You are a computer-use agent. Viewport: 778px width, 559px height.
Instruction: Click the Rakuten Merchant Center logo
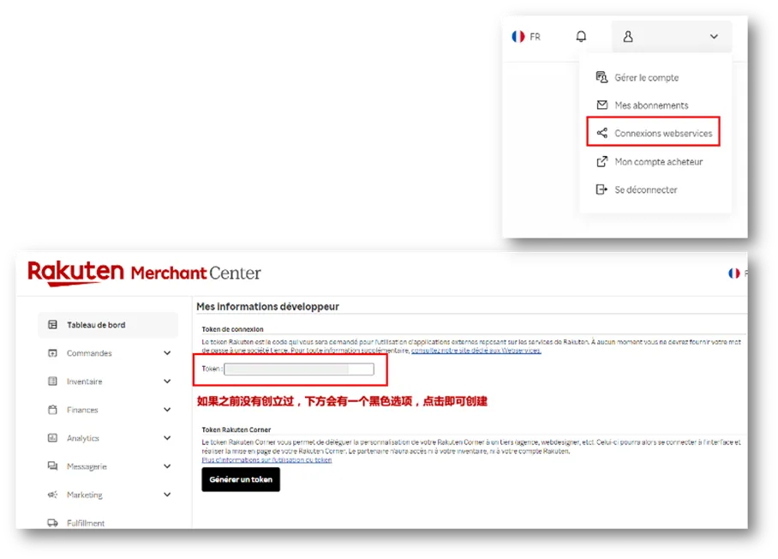(144, 273)
